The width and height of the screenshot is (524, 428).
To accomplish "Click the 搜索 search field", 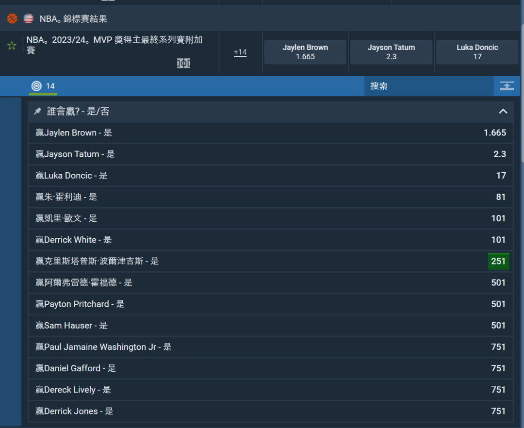I will pyautogui.click(x=429, y=86).
